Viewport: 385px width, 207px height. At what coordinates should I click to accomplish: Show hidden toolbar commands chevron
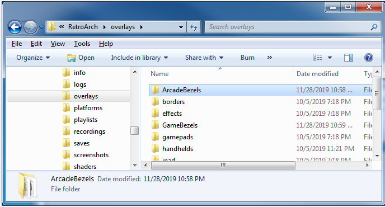click(270, 58)
